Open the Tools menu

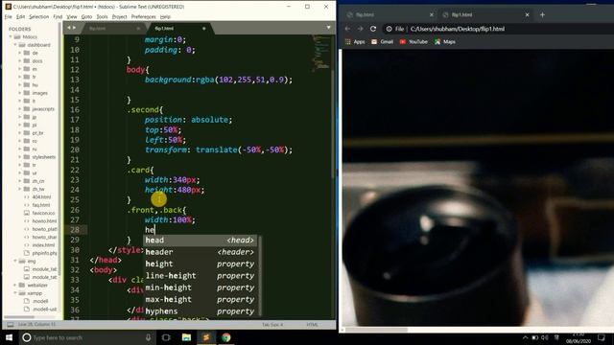tap(102, 17)
